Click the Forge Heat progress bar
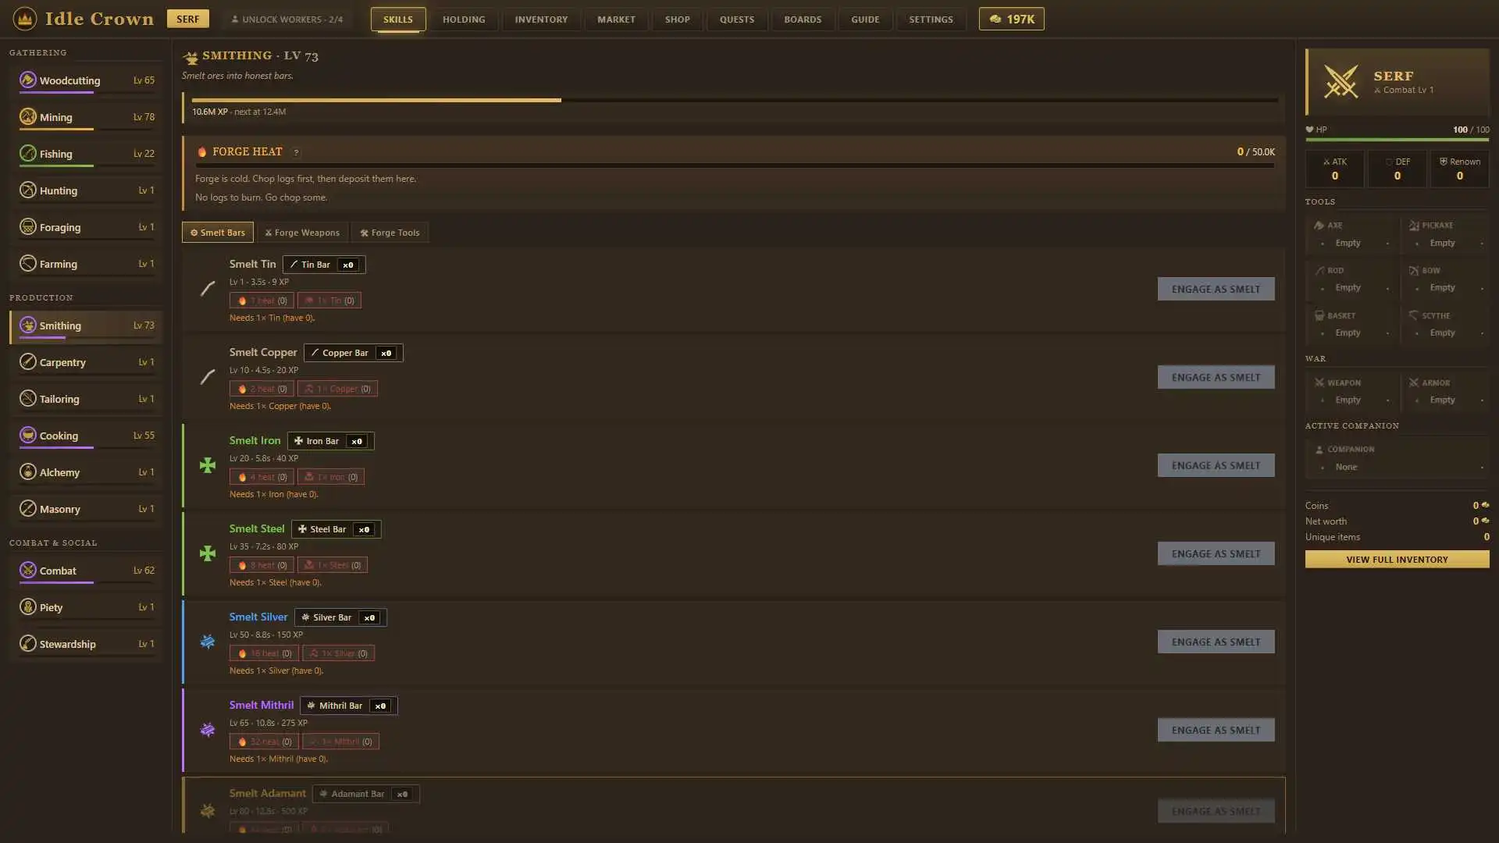Viewport: 1499px width, 843px height. pyautogui.click(x=735, y=165)
